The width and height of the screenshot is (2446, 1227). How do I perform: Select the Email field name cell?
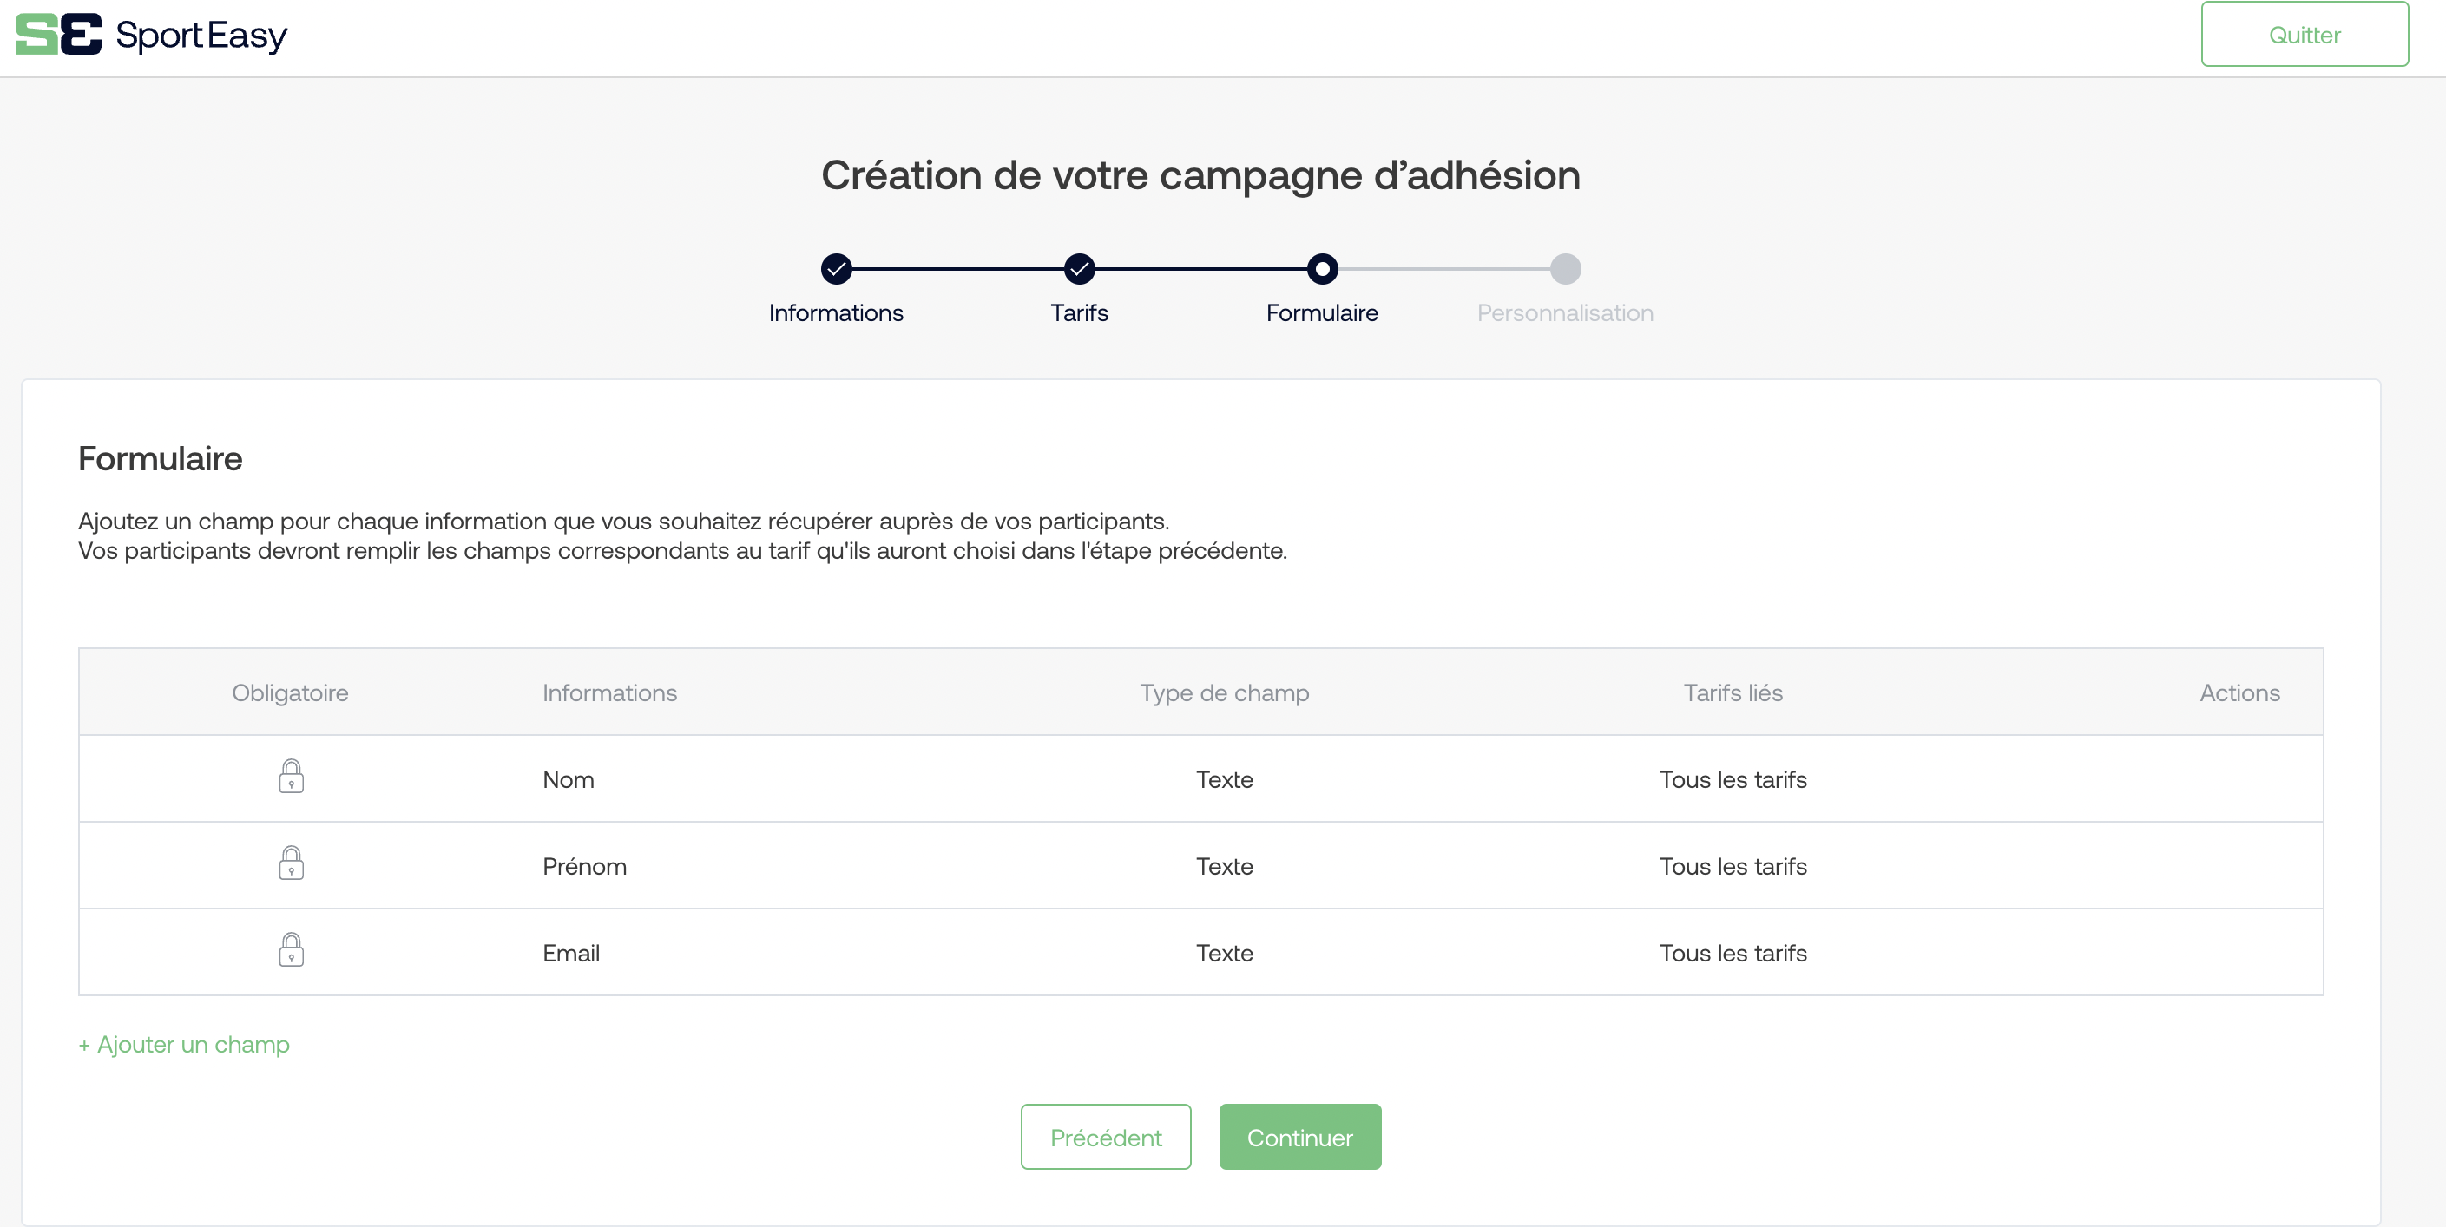click(570, 954)
